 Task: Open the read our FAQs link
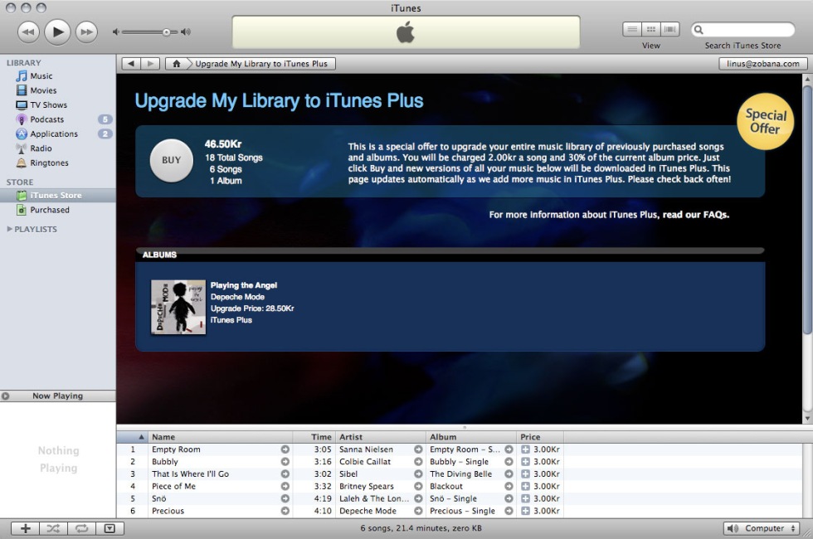[695, 215]
